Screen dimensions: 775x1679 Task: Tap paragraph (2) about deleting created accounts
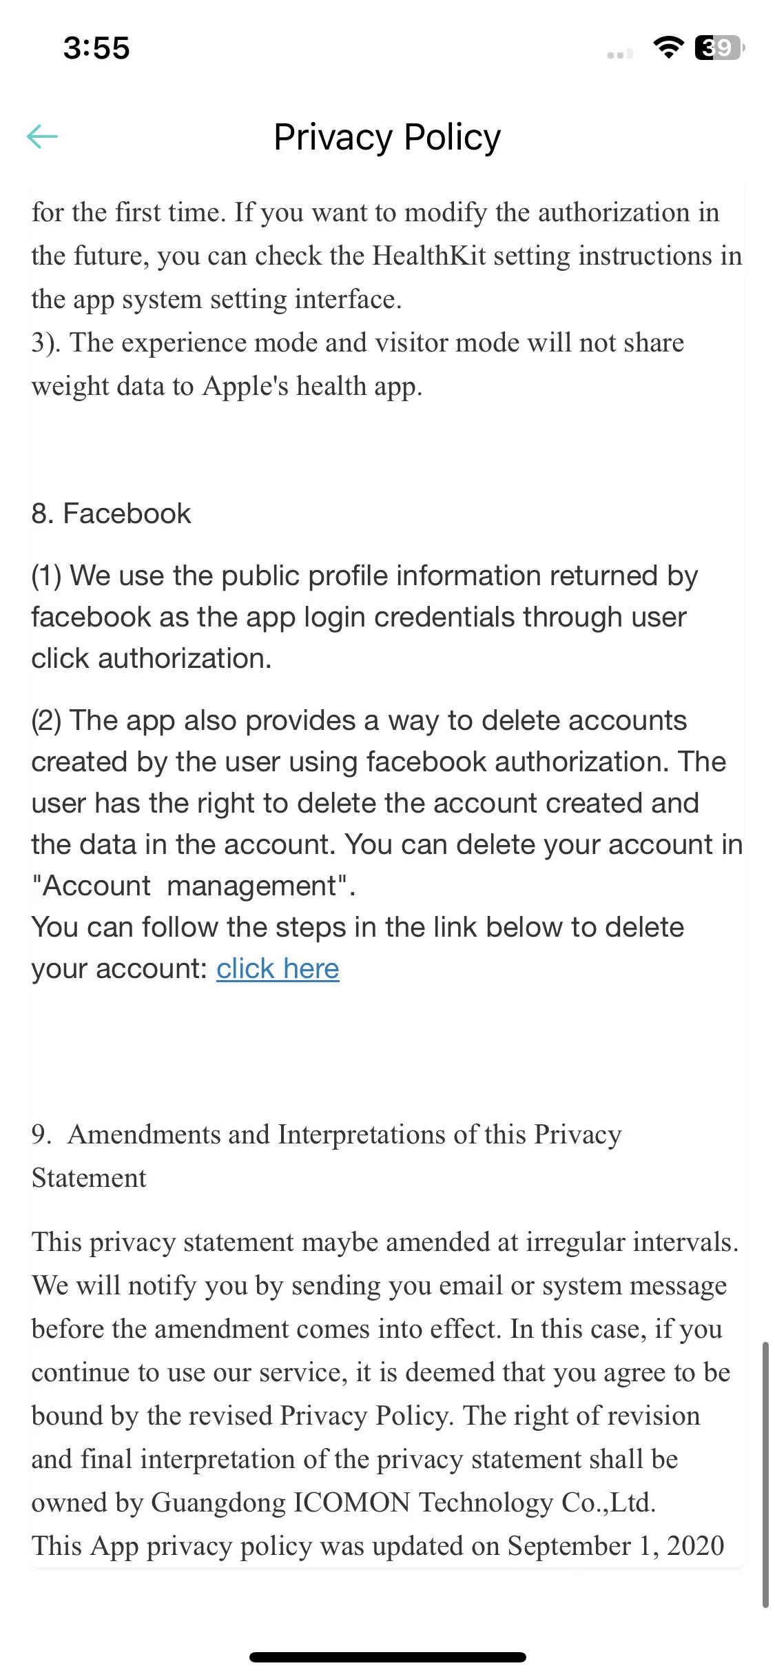tap(387, 803)
